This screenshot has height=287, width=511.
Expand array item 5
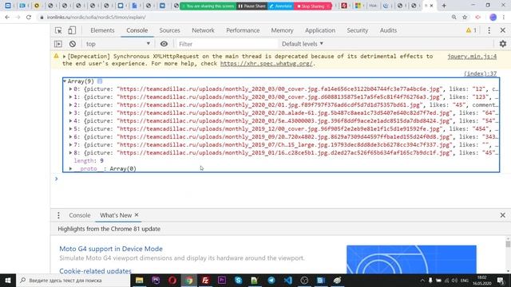[70, 129]
